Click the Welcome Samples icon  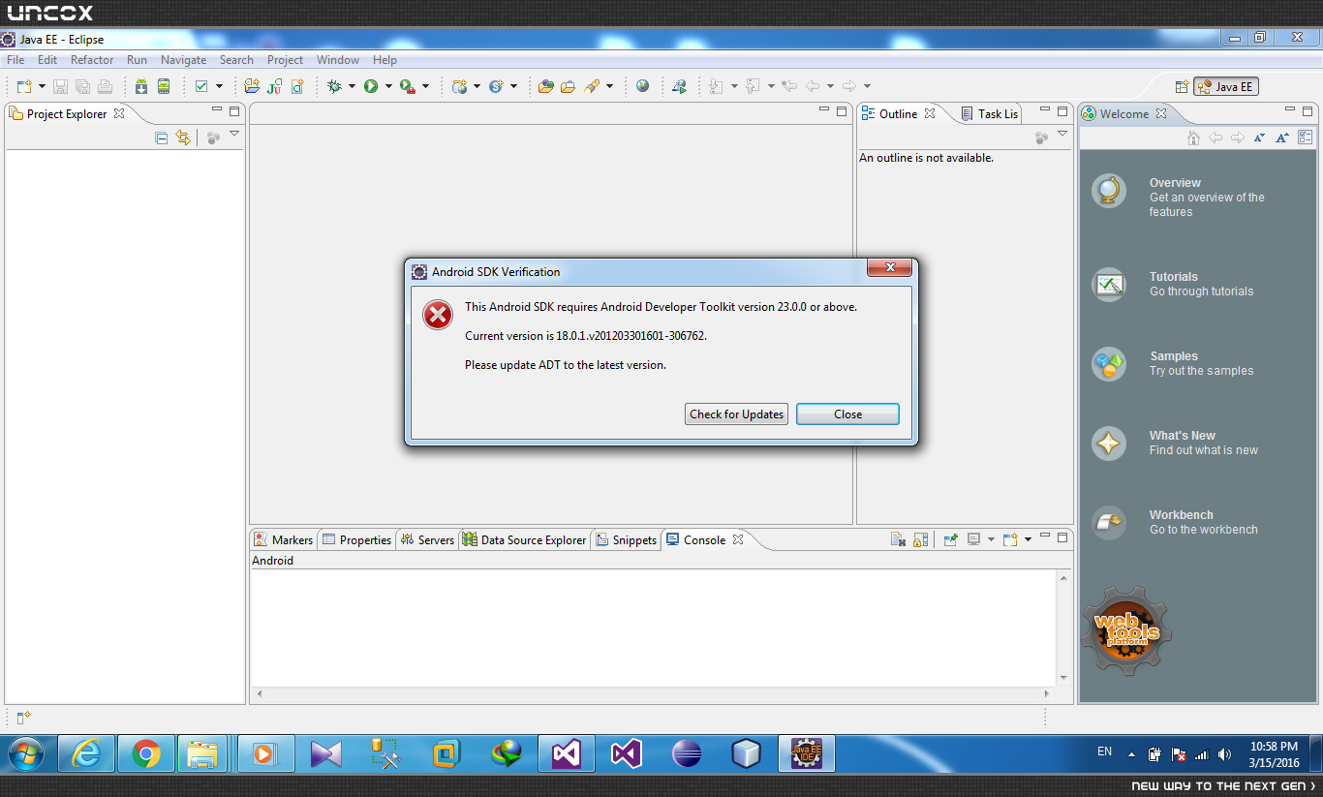(1109, 364)
